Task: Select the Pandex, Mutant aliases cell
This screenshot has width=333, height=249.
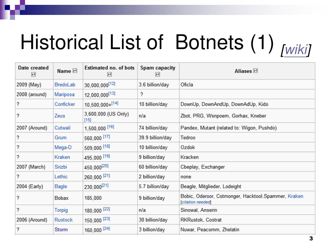Action: (x=247, y=128)
